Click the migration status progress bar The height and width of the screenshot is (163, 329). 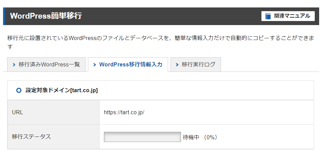[142, 137]
